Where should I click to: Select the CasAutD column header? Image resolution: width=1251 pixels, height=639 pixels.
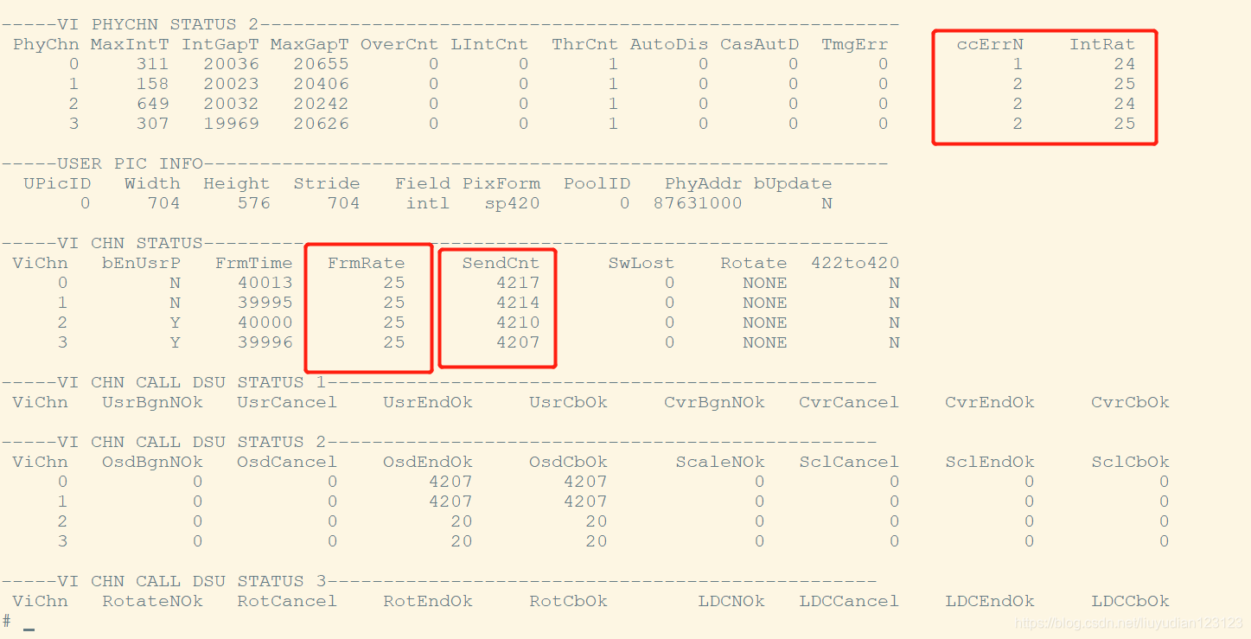pos(759,44)
